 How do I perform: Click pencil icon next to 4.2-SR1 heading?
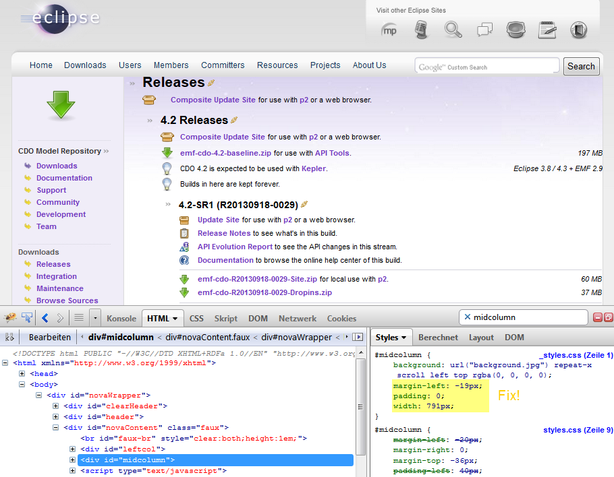[304, 205]
